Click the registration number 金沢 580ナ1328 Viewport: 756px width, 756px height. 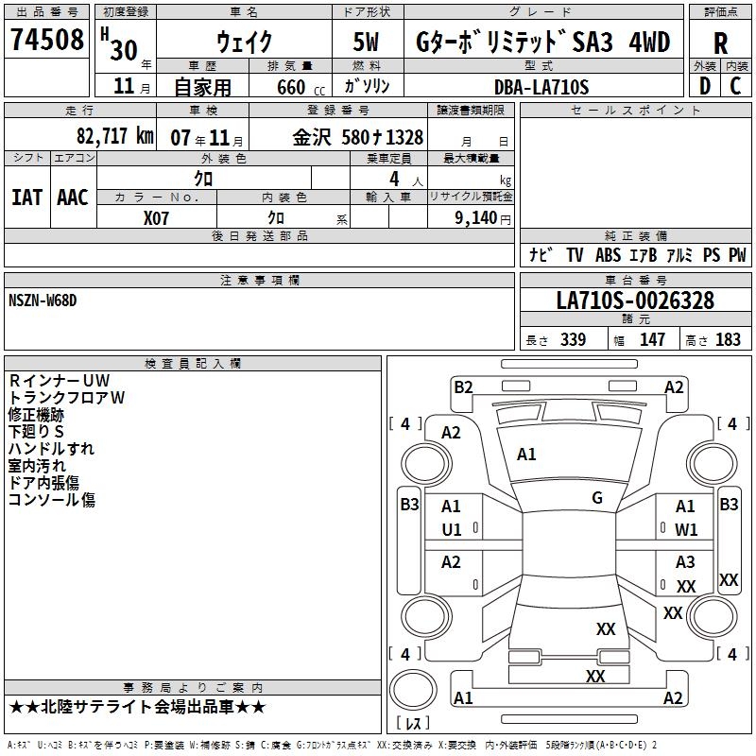357,137
